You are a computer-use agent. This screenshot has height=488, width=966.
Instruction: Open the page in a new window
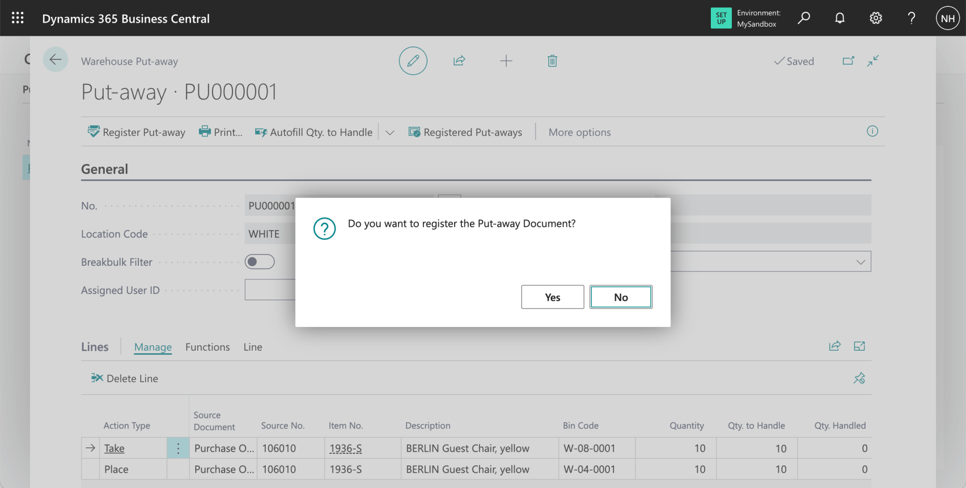coord(848,61)
